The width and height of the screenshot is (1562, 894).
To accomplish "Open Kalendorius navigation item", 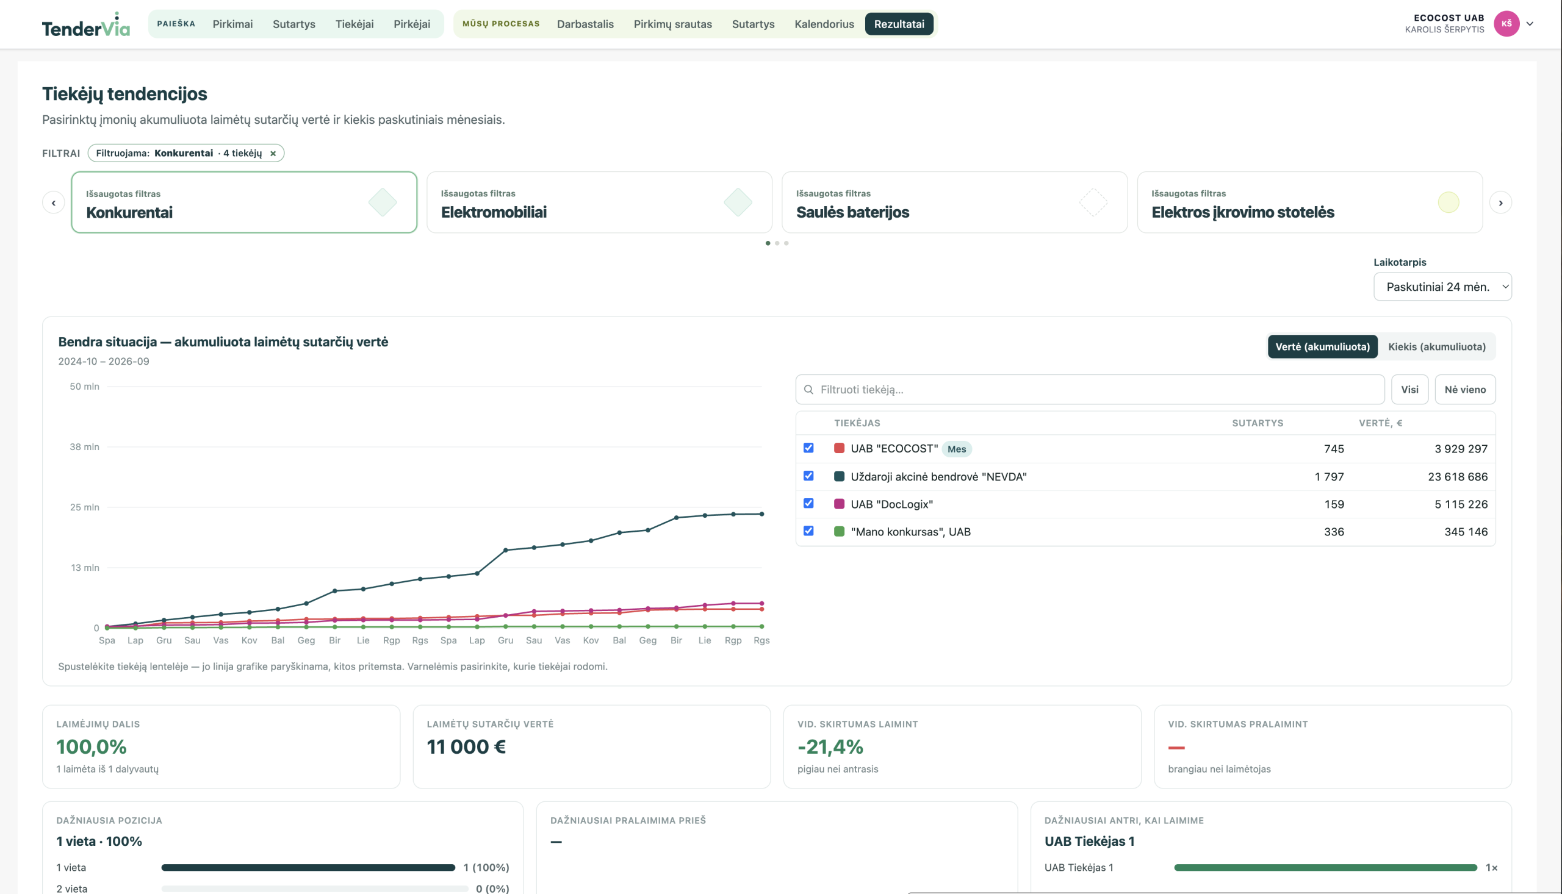I will (824, 24).
